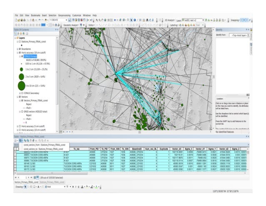Viewport: 266px width, 206px height.
Task: Click the Font Color swatch in Drawing toolbar
Action: [82, 187]
